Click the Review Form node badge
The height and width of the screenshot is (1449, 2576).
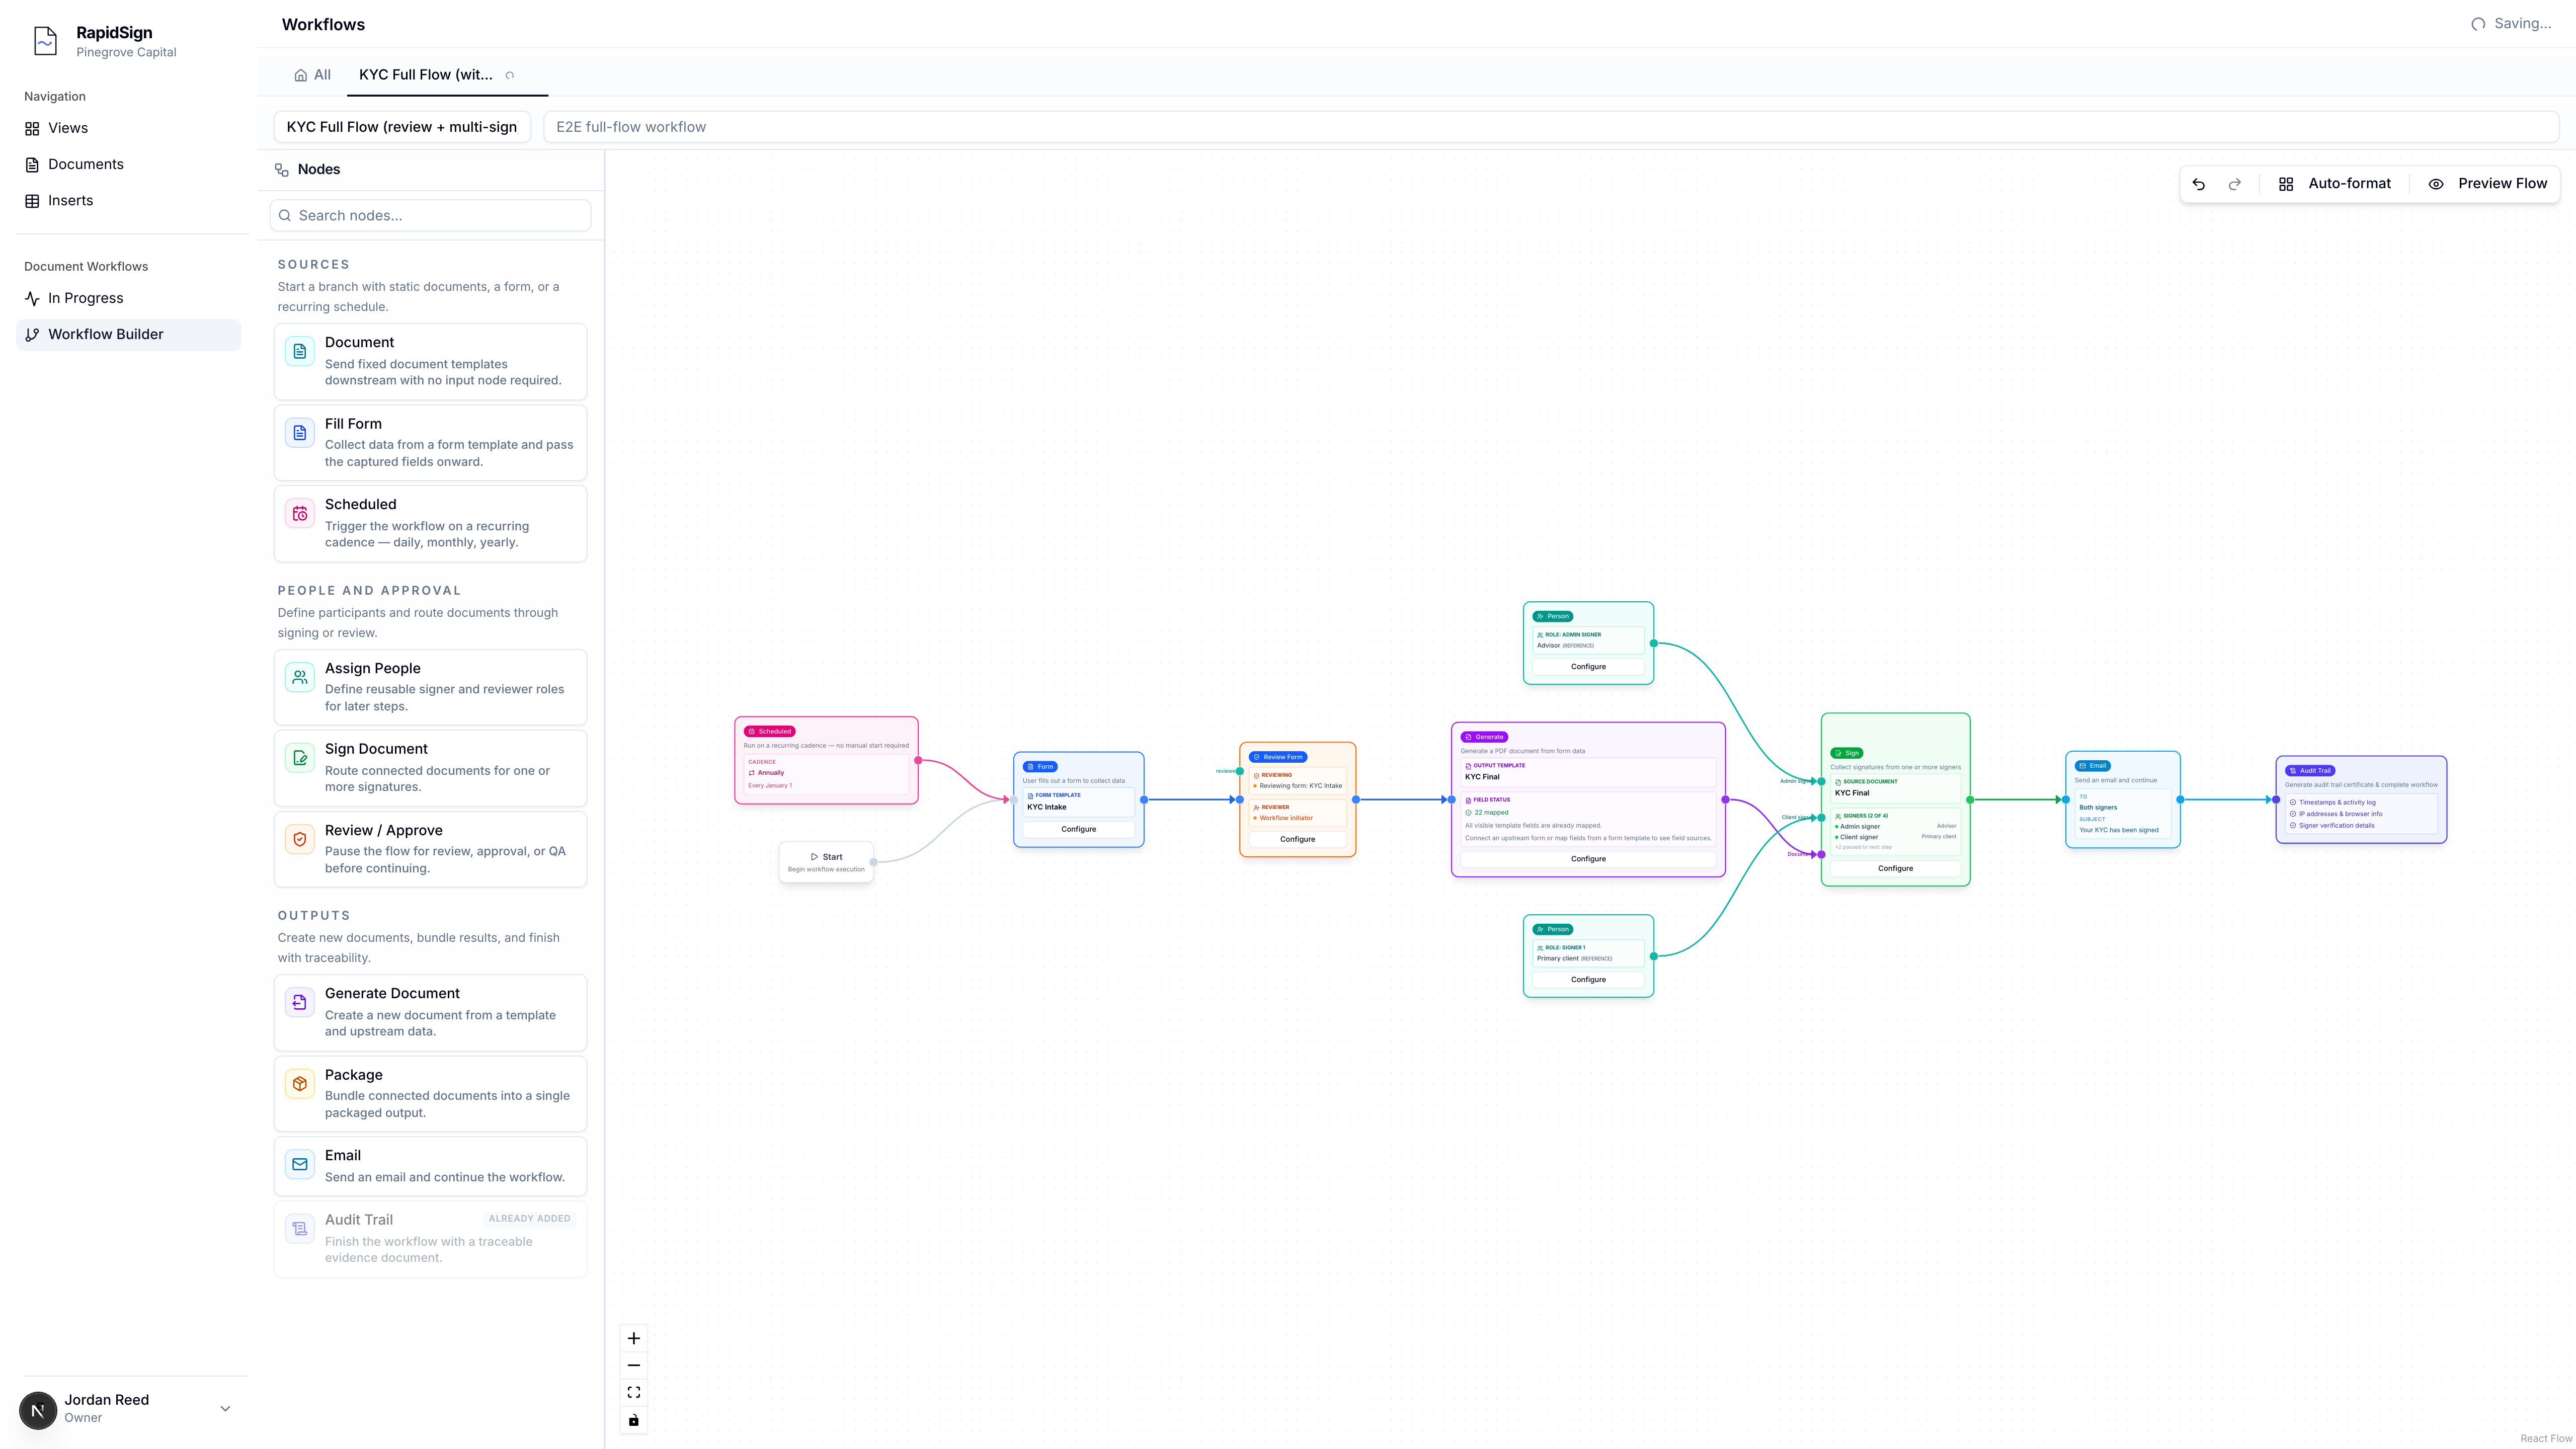[x=1277, y=757]
